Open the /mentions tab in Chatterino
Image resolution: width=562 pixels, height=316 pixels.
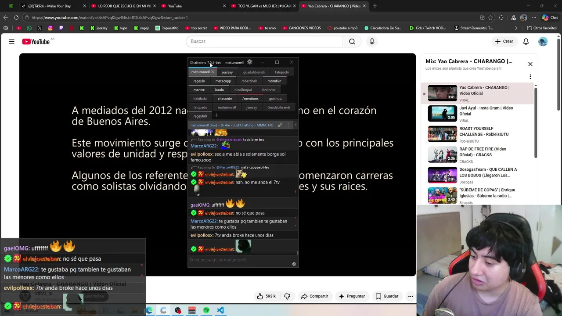(250, 98)
